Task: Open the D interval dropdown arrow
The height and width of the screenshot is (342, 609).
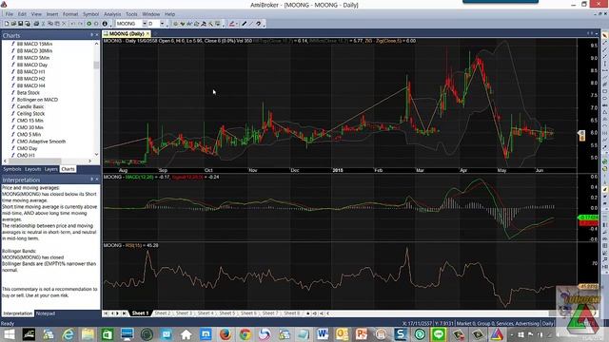Action: [x=162, y=24]
